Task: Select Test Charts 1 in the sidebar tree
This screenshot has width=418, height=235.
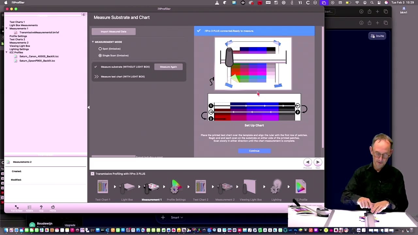Action: click(17, 22)
